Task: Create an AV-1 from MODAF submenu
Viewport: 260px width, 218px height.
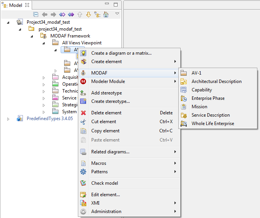Action: tap(218, 73)
